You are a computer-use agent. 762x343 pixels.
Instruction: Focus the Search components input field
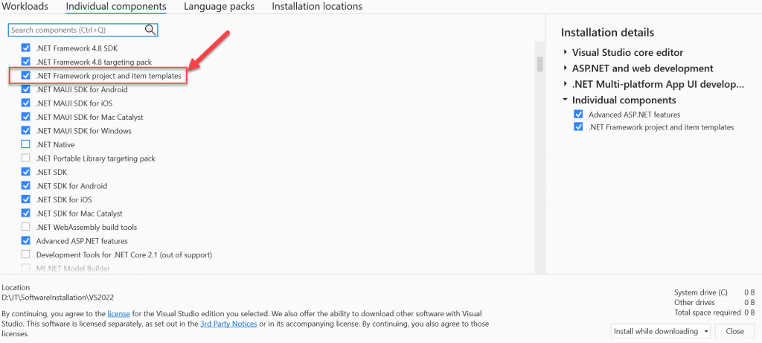(77, 30)
